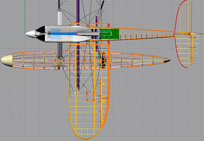
Task: Select the gray cylinder above the engine
Action: (x=60, y=19)
